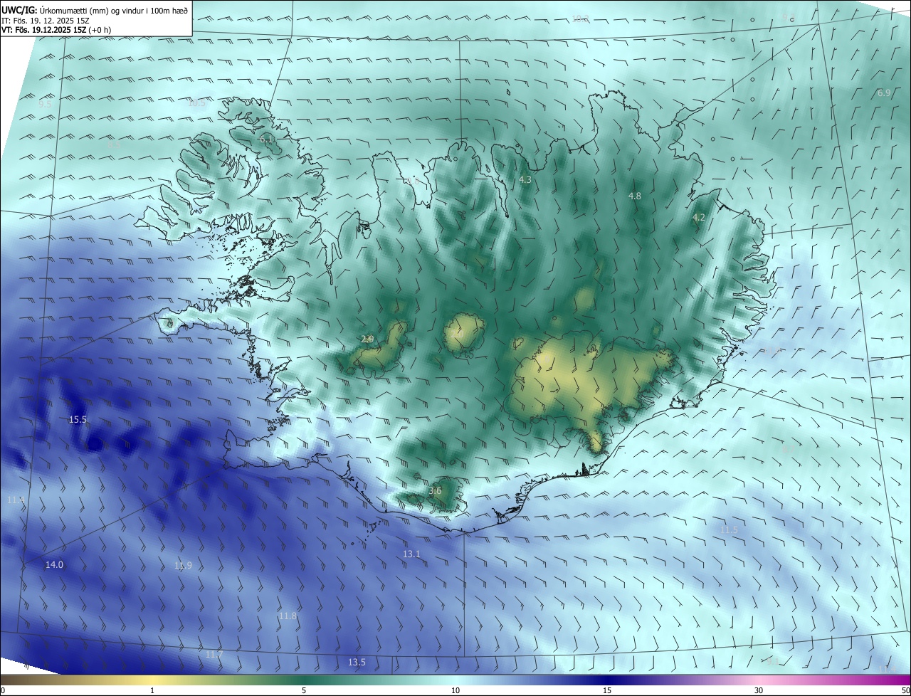The image size is (911, 696).
Task: Click the 11.9 value label
Action: click(x=183, y=565)
